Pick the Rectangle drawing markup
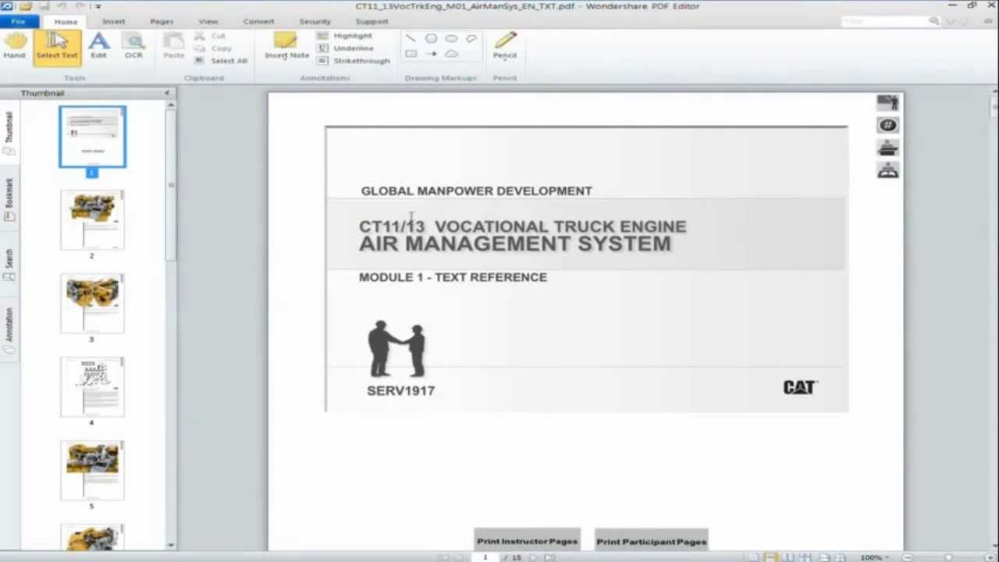Screen dimensions: 999x562 point(411,54)
